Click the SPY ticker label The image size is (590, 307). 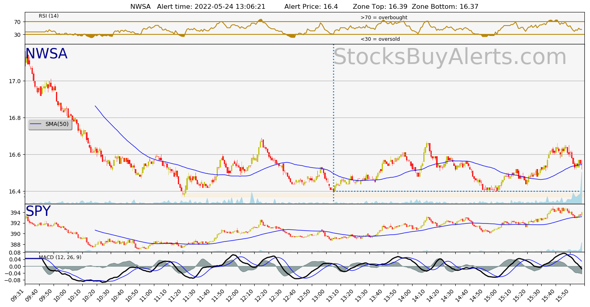38,211
